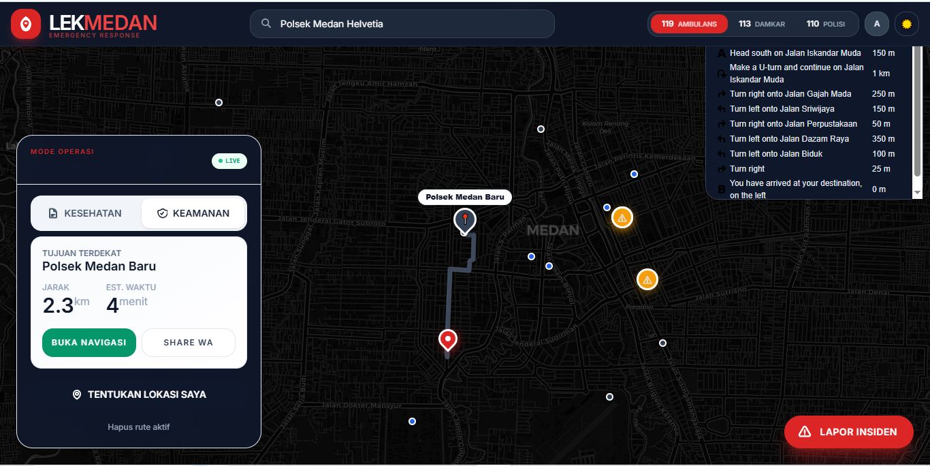Toggle the sun theme switch
Viewport: 930px width, 466px height.
tap(906, 24)
